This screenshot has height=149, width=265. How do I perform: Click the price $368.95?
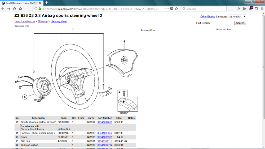pyautogui.click(x=119, y=122)
